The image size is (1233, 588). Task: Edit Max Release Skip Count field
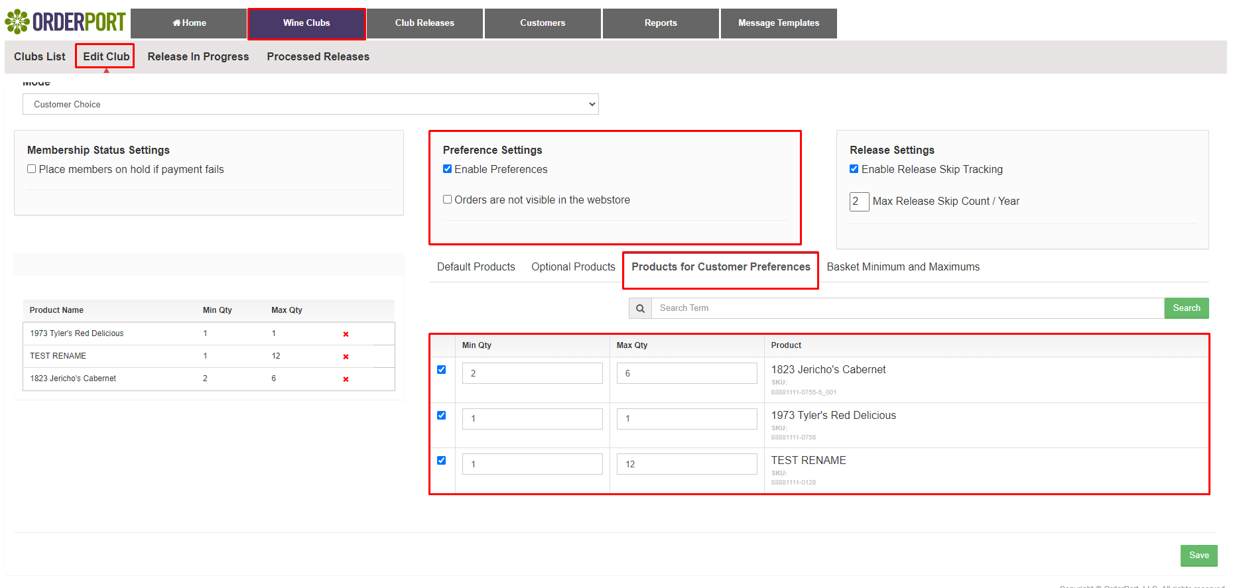pyautogui.click(x=859, y=202)
